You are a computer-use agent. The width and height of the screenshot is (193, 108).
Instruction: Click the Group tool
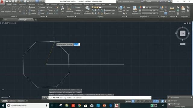click(162, 9)
